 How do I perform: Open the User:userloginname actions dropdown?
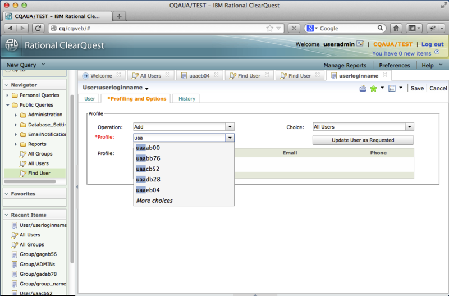pos(146,89)
